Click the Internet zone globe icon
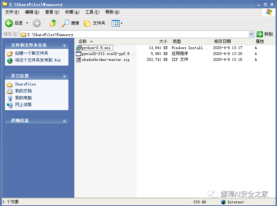This screenshot has width=277, height=206. click(223, 202)
